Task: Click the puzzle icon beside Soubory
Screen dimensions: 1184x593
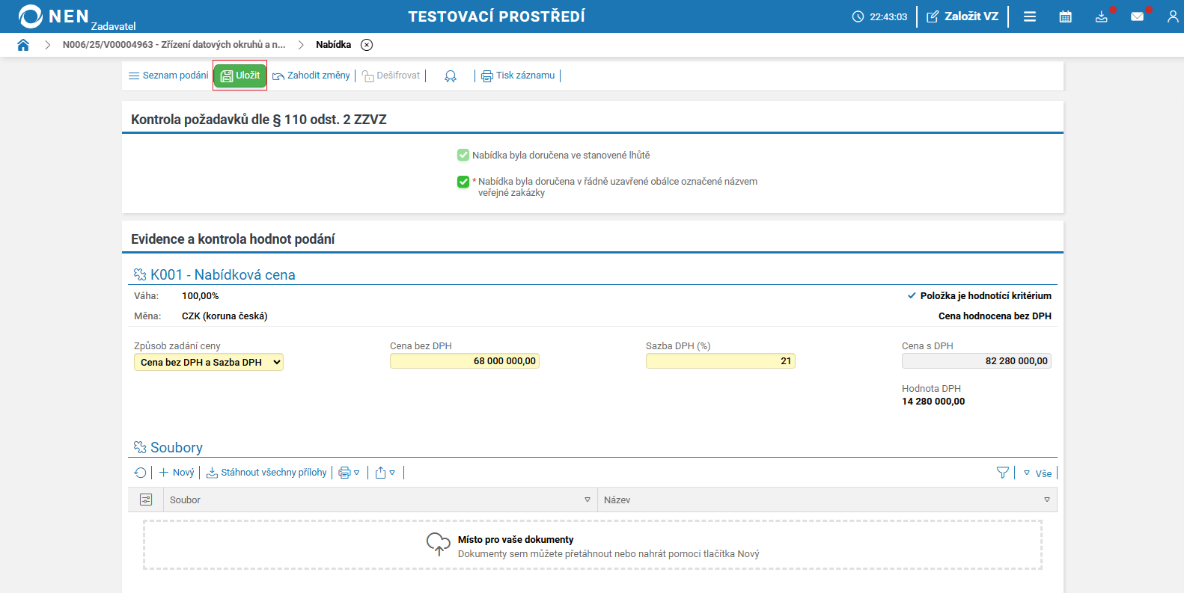Action: point(140,447)
